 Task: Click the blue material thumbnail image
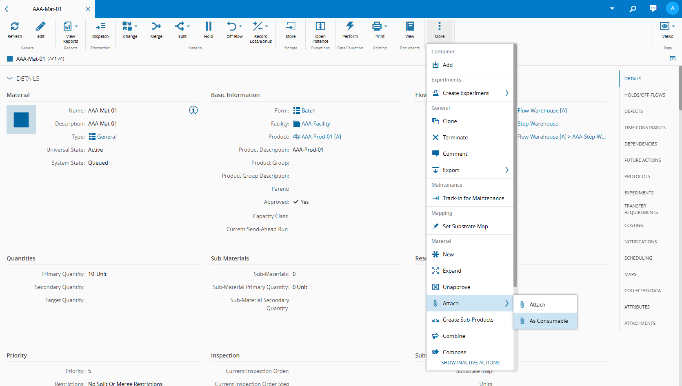(x=21, y=119)
